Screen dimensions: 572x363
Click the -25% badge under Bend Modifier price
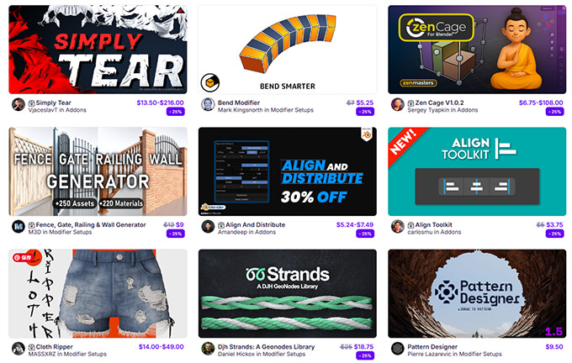click(365, 112)
